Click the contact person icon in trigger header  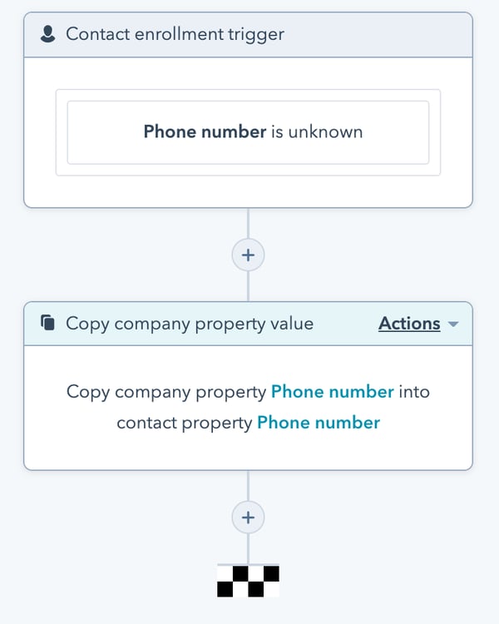(48, 35)
